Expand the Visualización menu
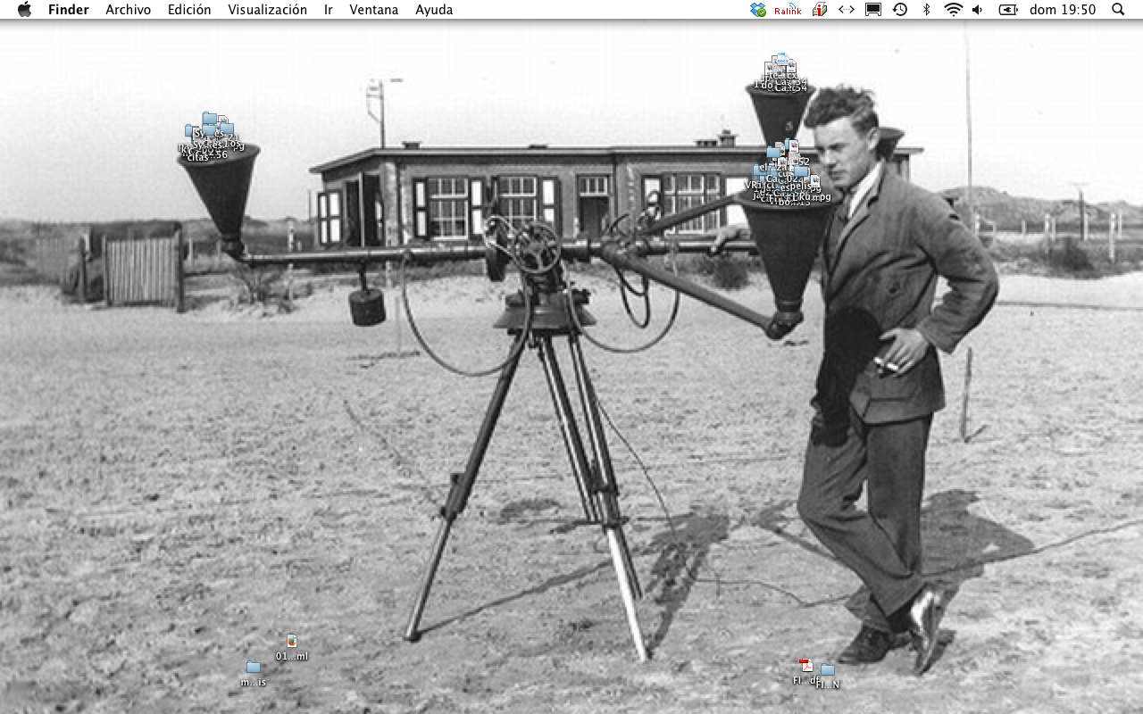1143x714 pixels. point(267,10)
